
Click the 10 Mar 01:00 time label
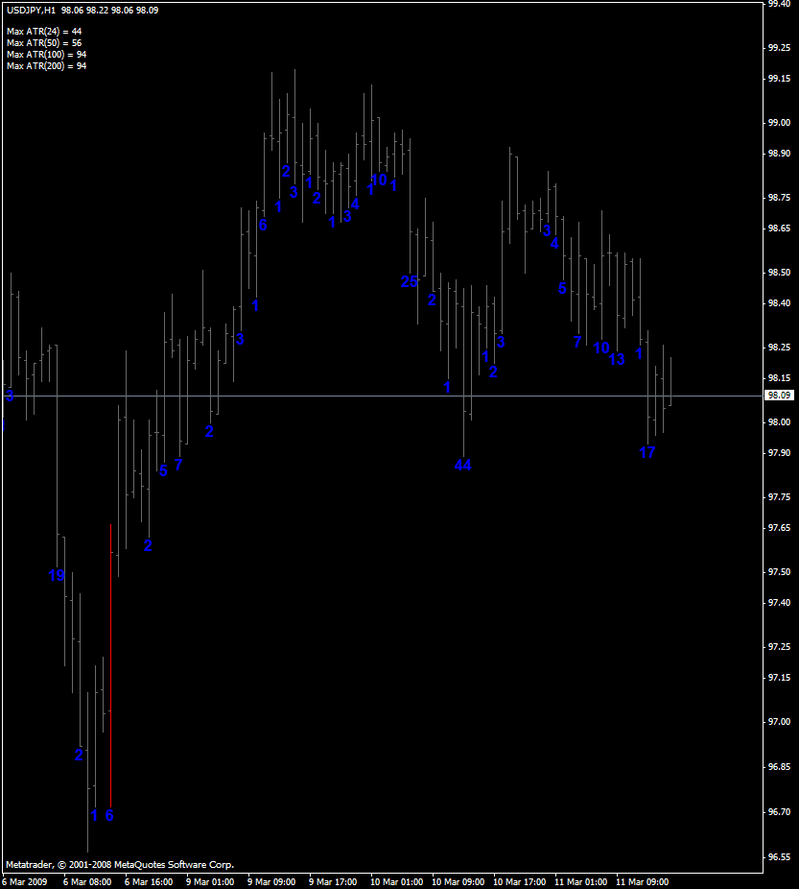(x=396, y=882)
